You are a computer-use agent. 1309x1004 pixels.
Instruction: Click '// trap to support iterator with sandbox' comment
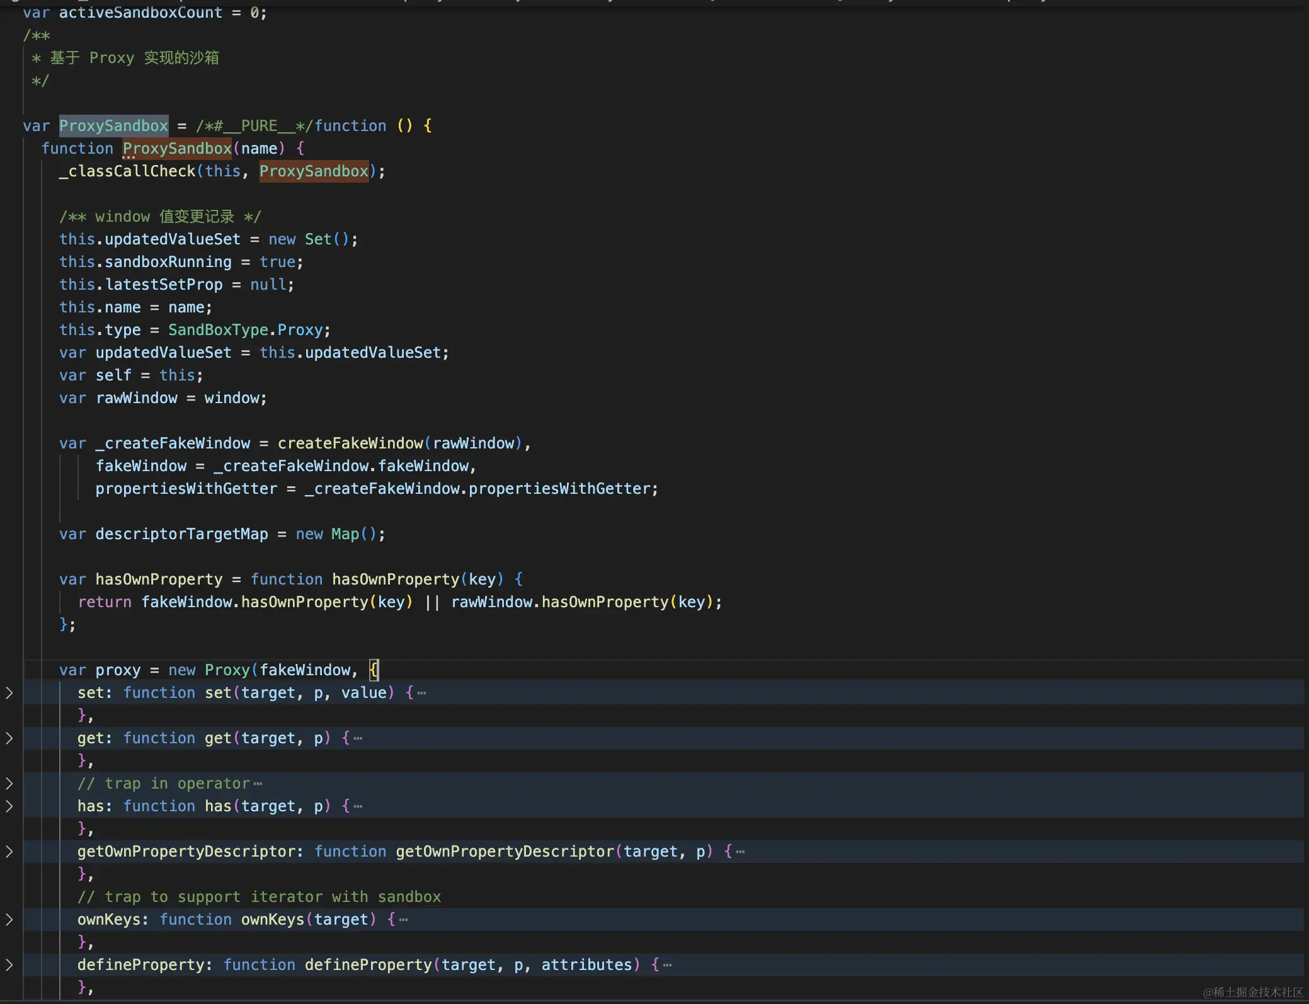click(259, 897)
